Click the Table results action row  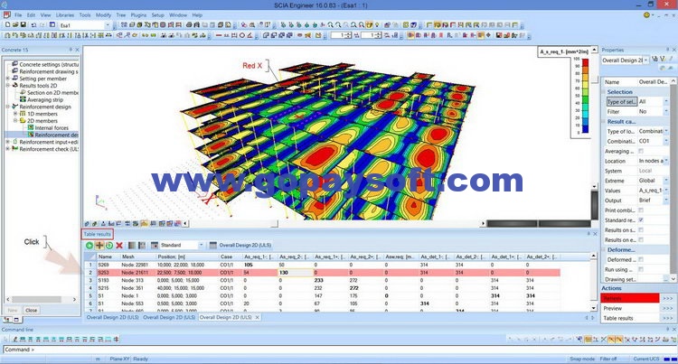[x=637, y=318]
